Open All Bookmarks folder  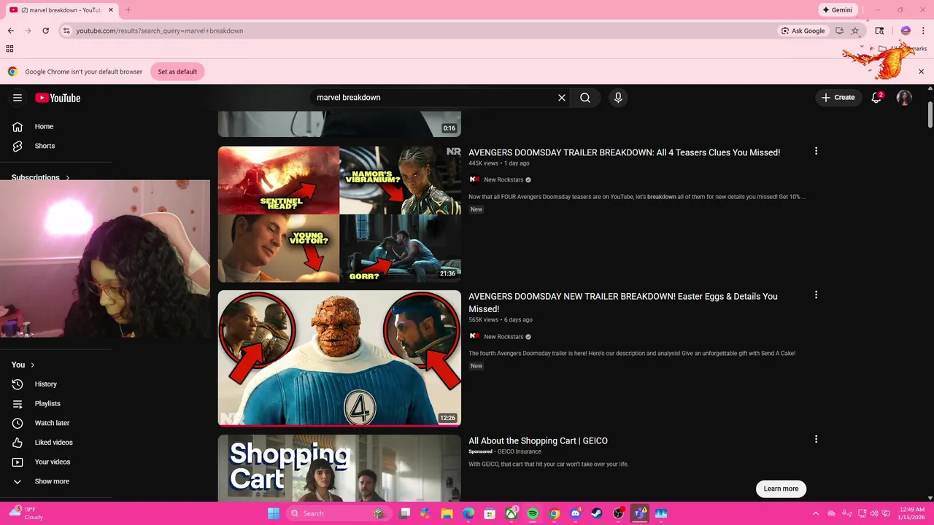pyautogui.click(x=903, y=49)
